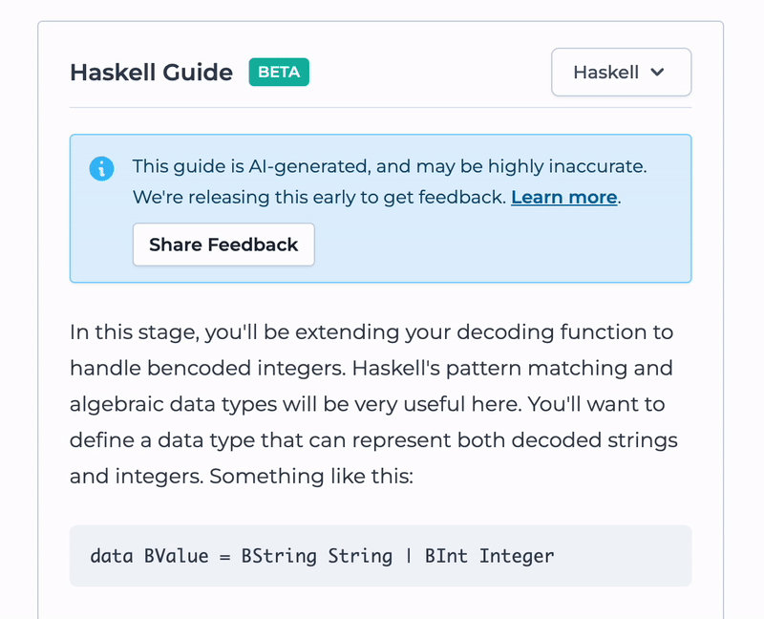
Task: Click the blue info icon
Action: click(x=101, y=169)
